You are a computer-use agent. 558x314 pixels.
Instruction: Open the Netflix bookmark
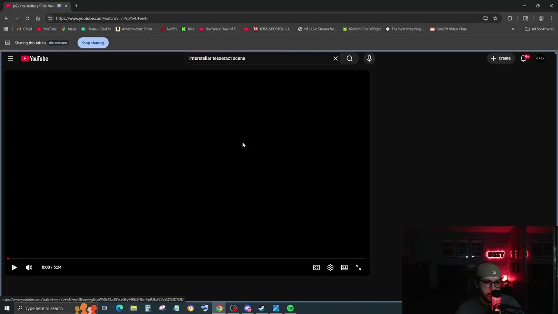point(169,29)
